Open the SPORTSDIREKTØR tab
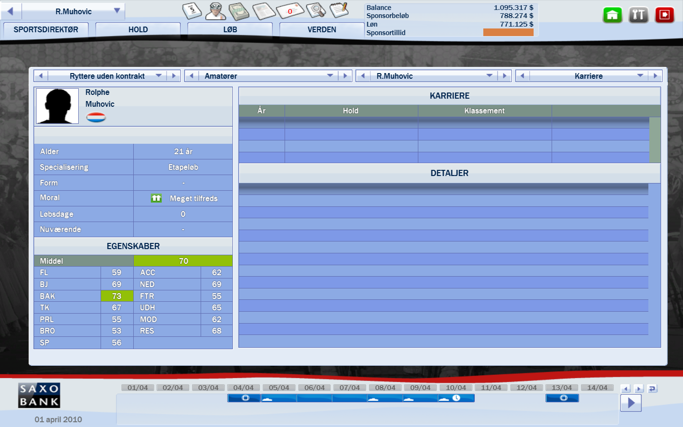The height and width of the screenshot is (427, 683). (46, 29)
